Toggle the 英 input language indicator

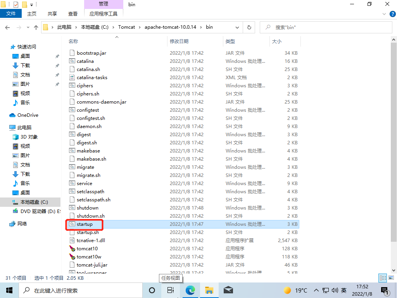[343, 290]
